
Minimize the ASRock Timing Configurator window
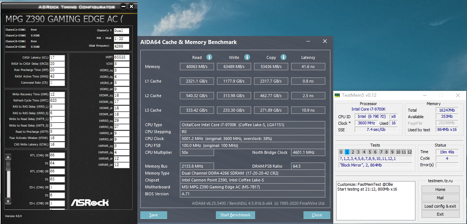[124, 7]
